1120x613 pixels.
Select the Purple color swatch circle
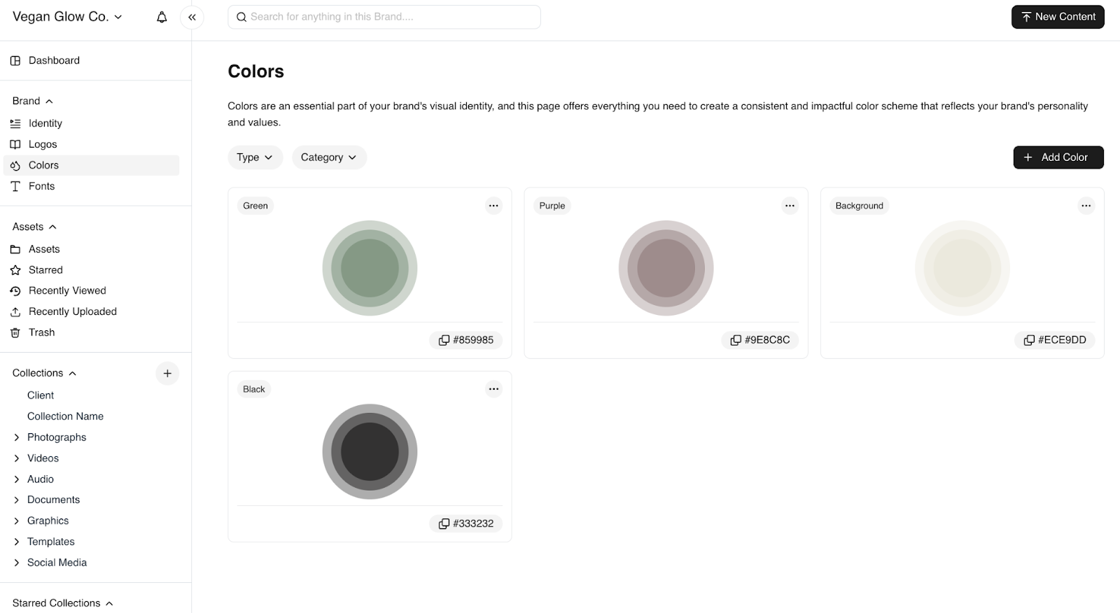pyautogui.click(x=666, y=268)
